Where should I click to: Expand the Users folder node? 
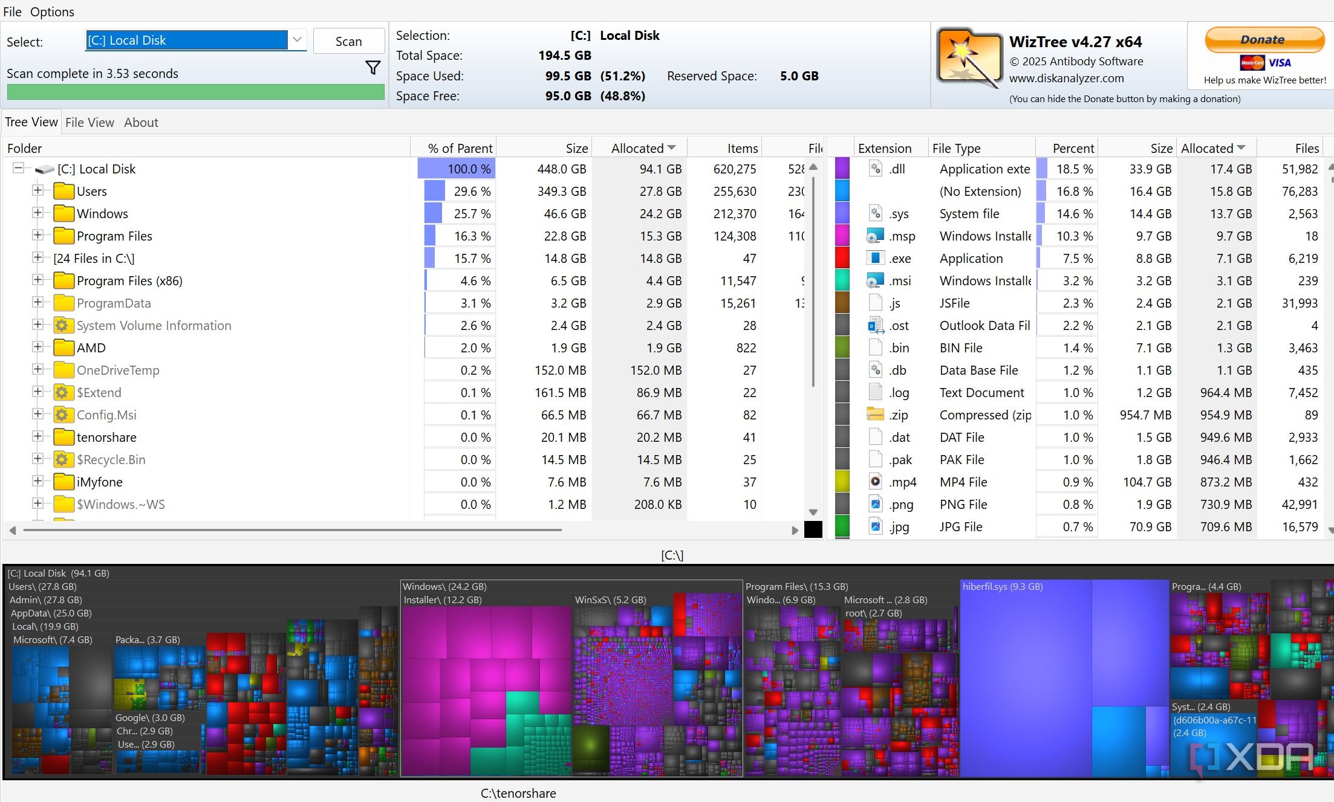click(37, 191)
